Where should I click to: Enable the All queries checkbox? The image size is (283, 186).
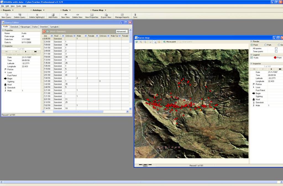(276, 48)
